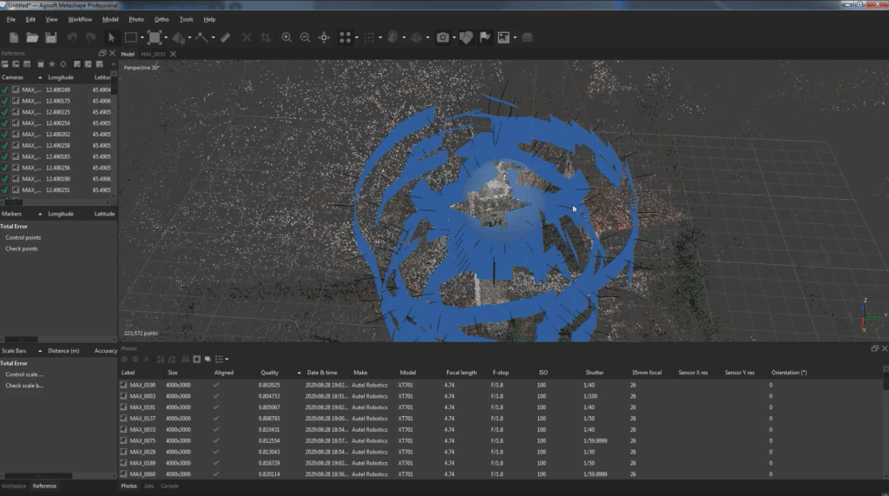Redo the action with the redo arrow
The width and height of the screenshot is (889, 496).
90,37
